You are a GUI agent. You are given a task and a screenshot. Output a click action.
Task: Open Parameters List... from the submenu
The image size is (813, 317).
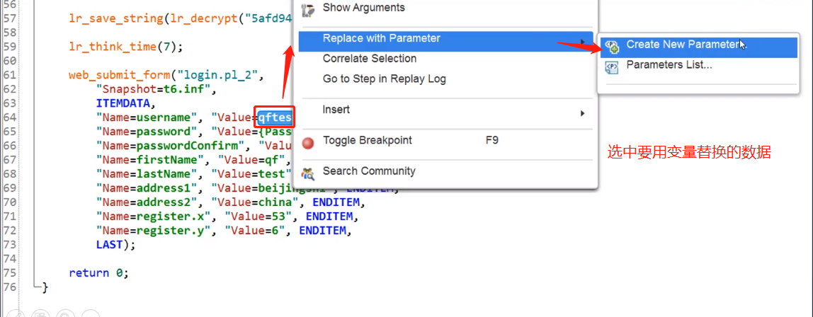pyautogui.click(x=669, y=65)
